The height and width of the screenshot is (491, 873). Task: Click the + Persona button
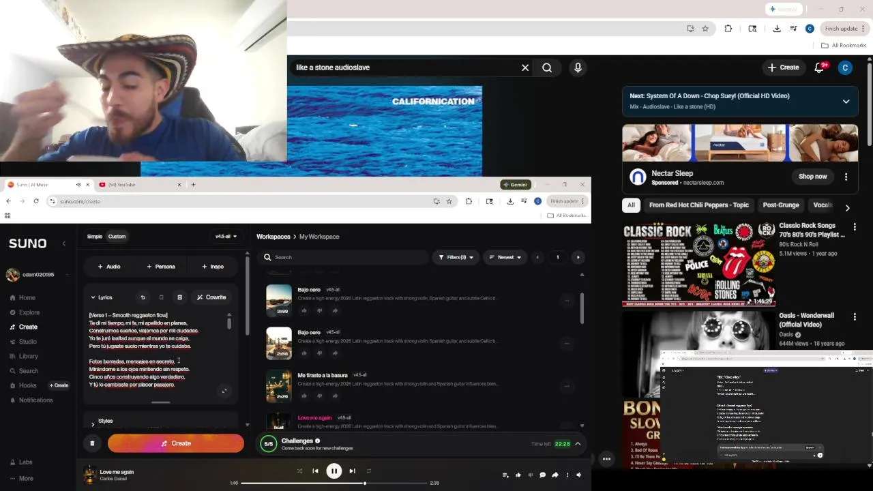[x=161, y=267]
